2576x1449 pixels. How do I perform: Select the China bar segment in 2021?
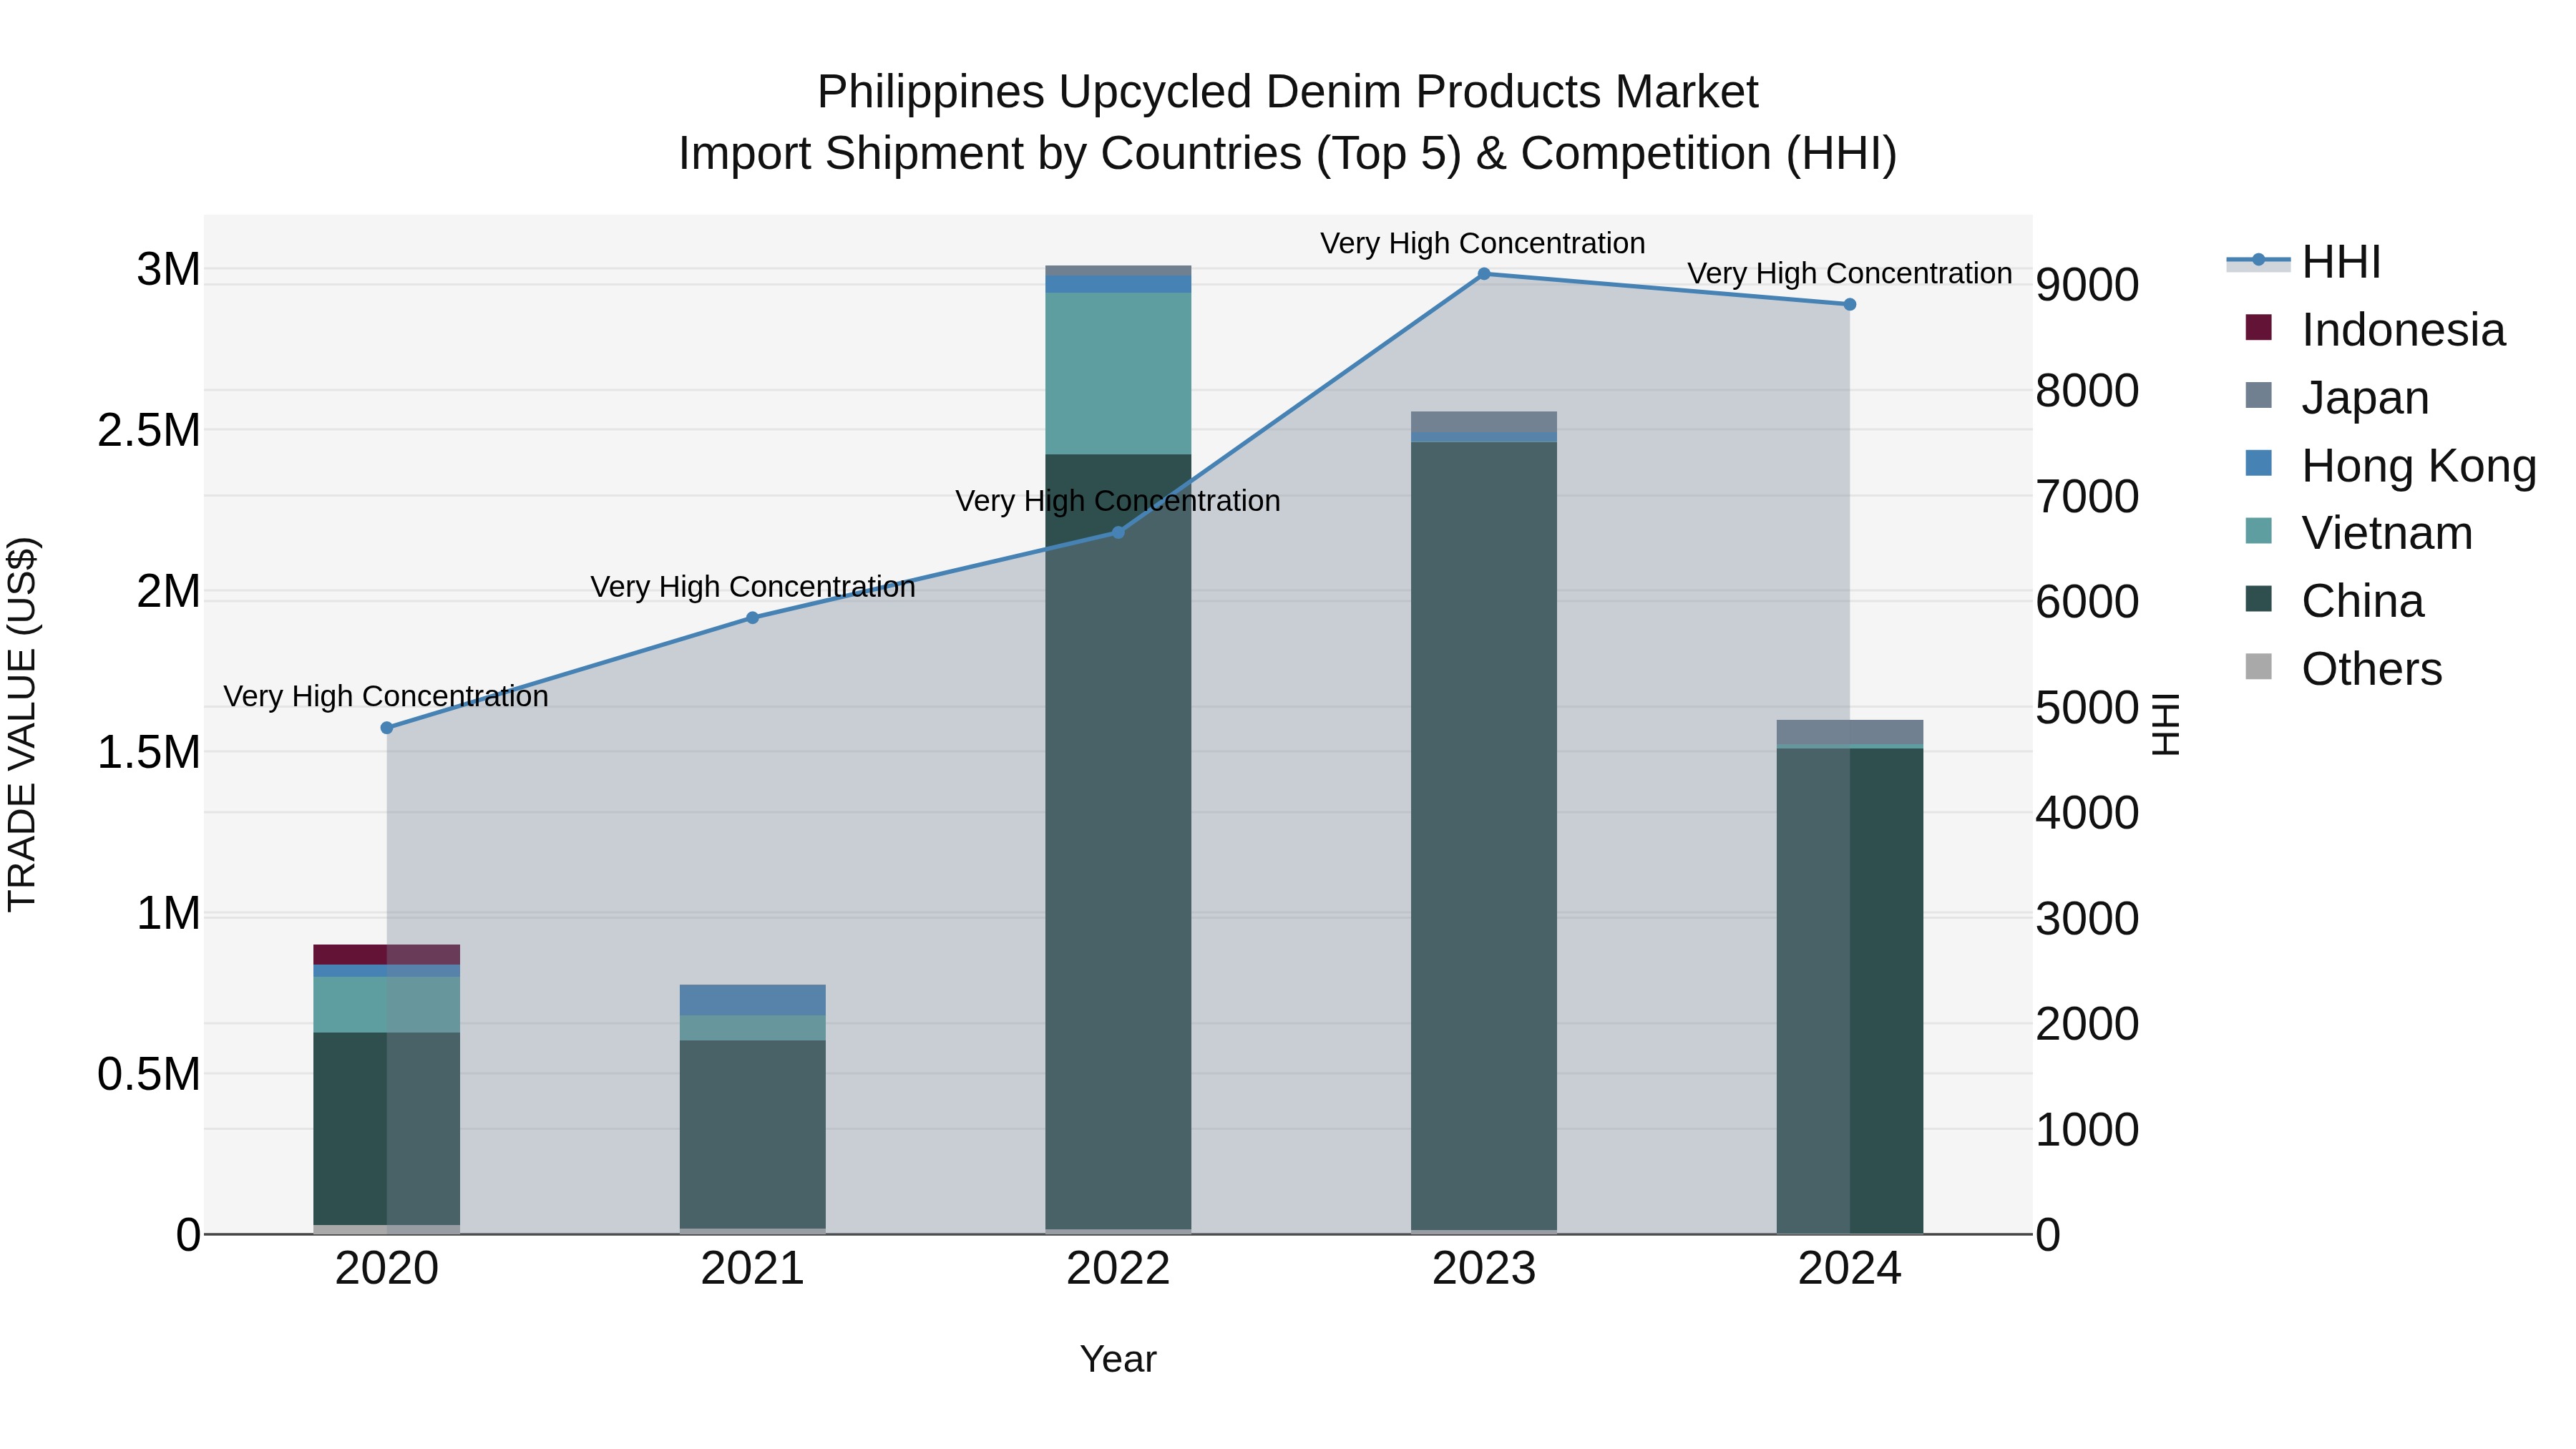point(753,1134)
